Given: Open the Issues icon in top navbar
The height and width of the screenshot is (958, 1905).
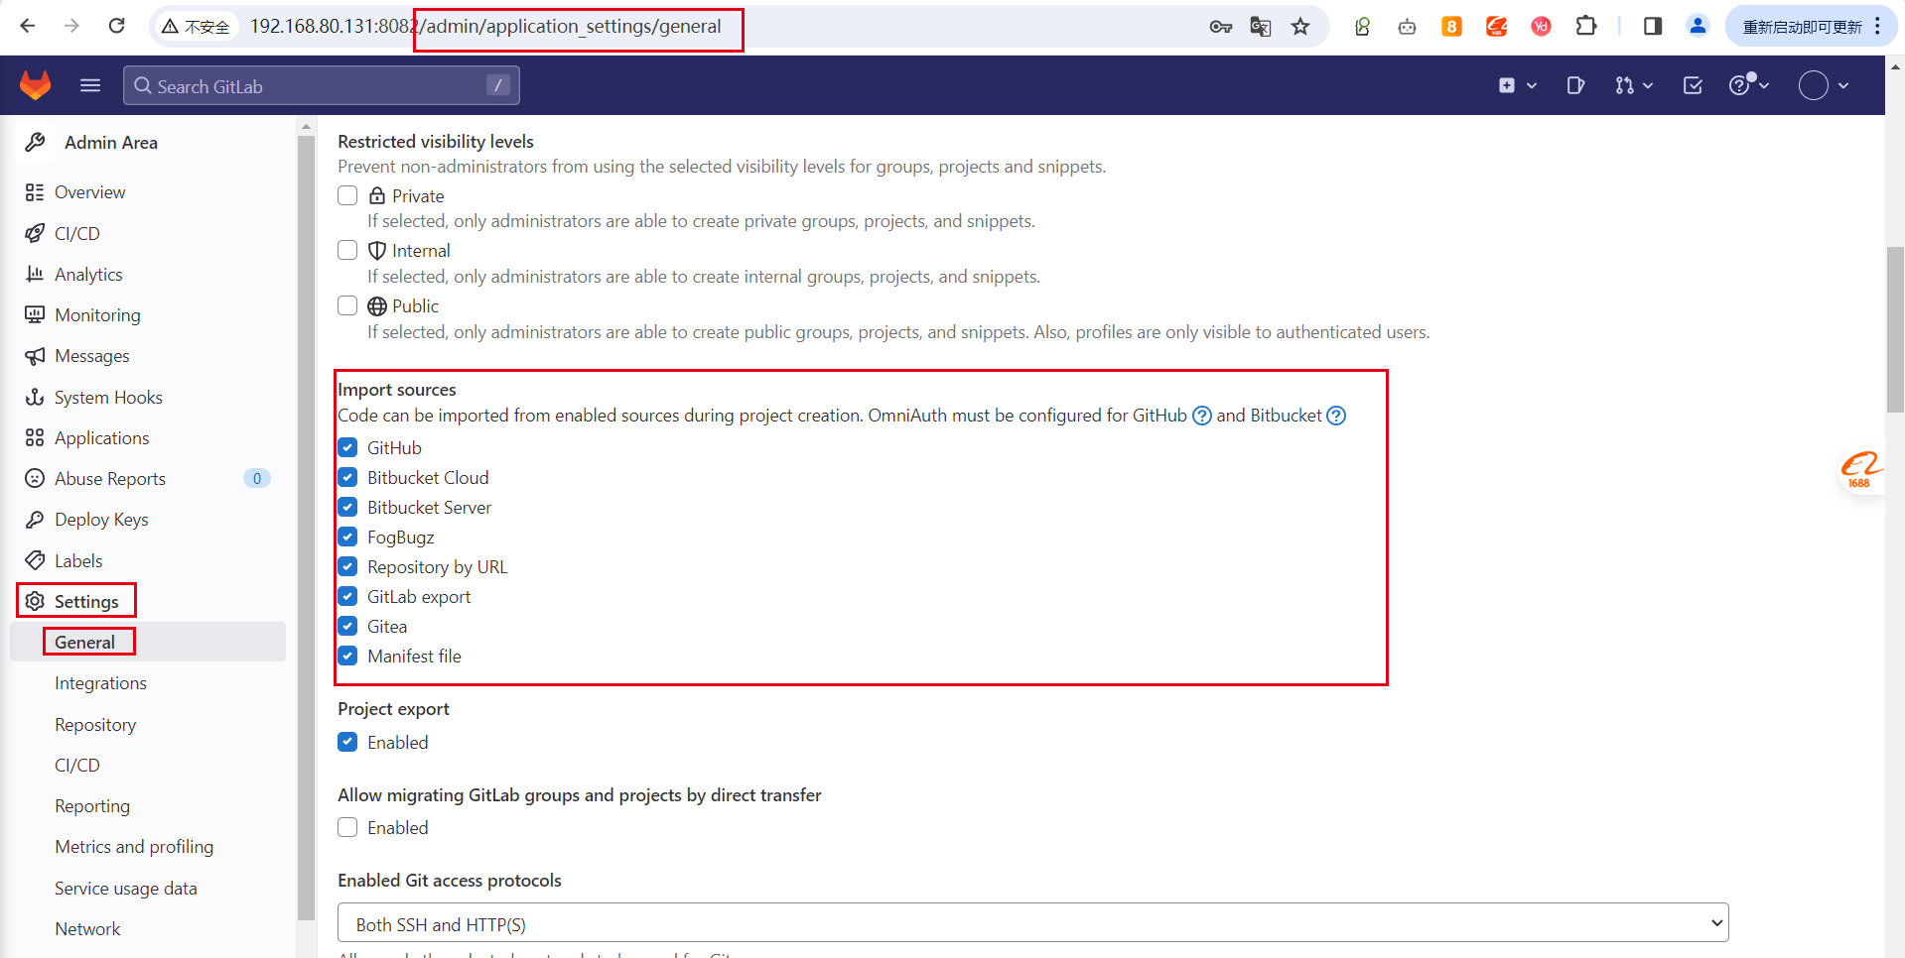Looking at the screenshot, I should click(1575, 85).
